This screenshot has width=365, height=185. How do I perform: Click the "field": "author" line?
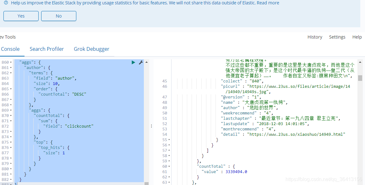coord(55,78)
